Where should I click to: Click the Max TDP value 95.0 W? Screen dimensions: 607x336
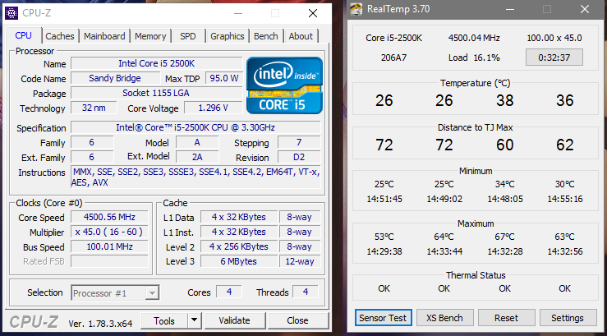224,78
